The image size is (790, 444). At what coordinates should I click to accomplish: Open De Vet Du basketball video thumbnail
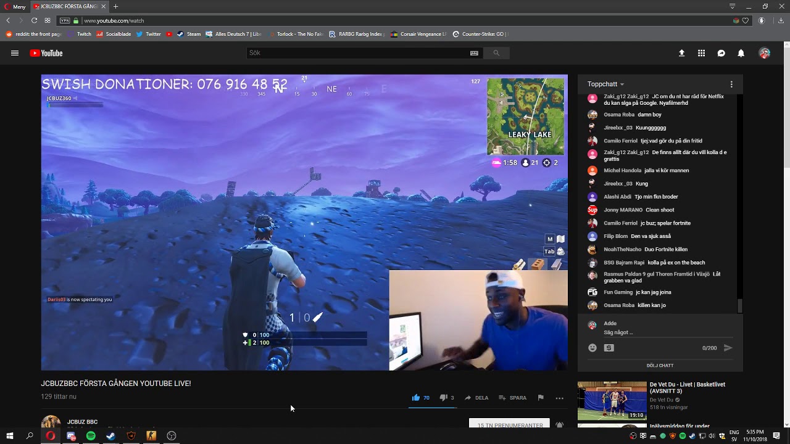click(x=612, y=401)
